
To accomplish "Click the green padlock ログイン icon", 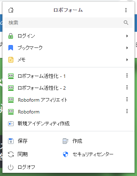I will tap(11, 36).
